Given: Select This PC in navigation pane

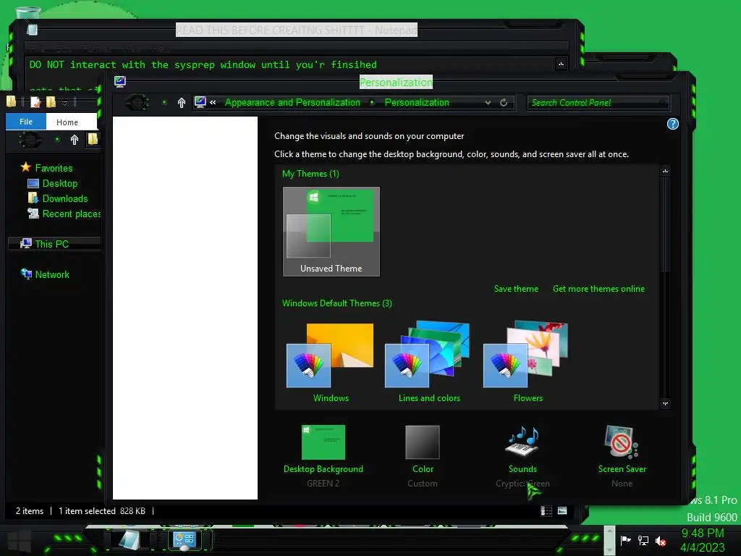Looking at the screenshot, I should tap(54, 244).
